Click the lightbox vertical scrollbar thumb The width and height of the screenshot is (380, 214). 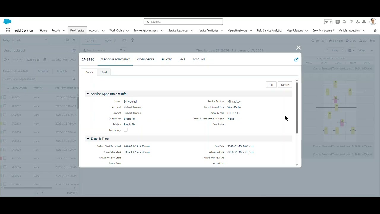click(297, 108)
